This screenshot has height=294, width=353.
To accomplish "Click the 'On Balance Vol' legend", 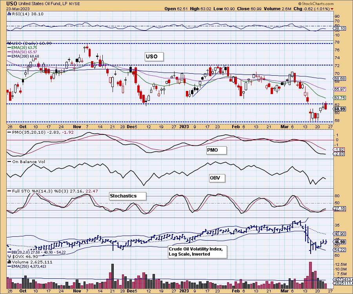I will [x=26, y=162].
